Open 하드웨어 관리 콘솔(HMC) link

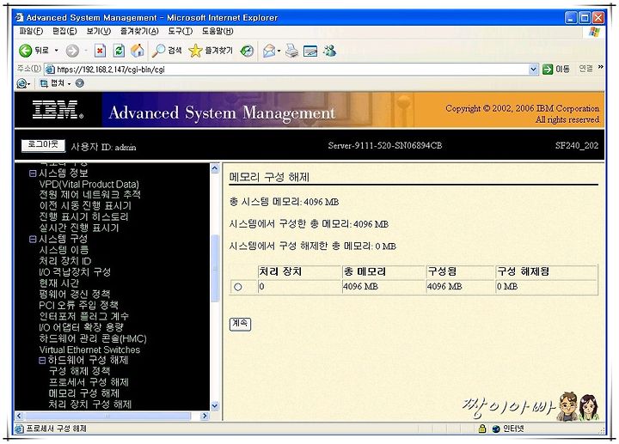(93, 338)
